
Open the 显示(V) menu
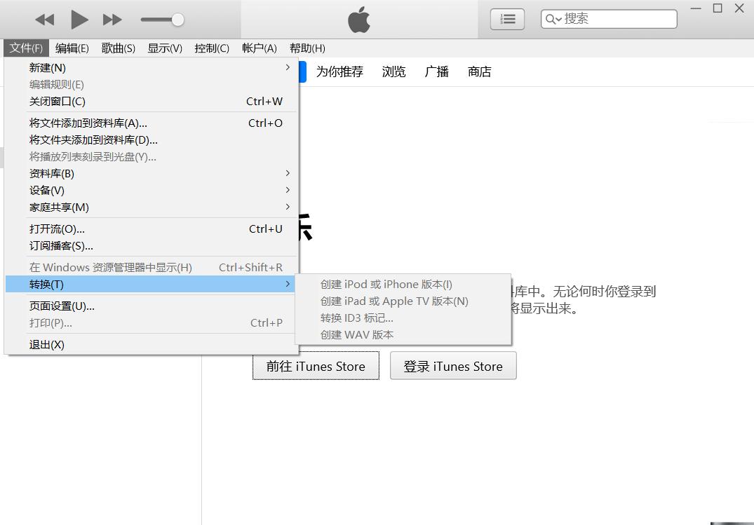(165, 48)
